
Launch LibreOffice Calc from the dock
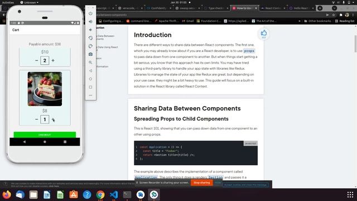[x=60, y=195]
